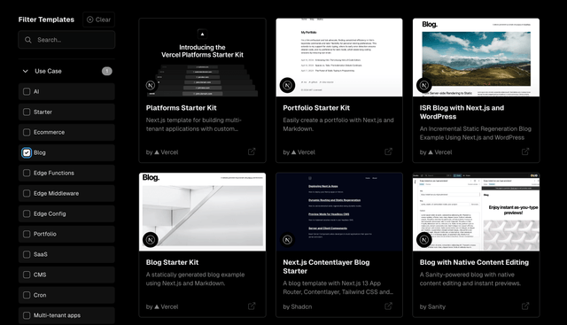Viewport: 567px width, 325px height.
Task: Tick the Portfolio filter checkbox
Action: point(27,234)
